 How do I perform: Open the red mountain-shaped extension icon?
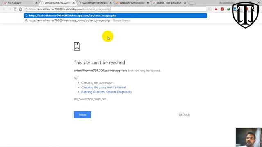[x=216, y=9]
